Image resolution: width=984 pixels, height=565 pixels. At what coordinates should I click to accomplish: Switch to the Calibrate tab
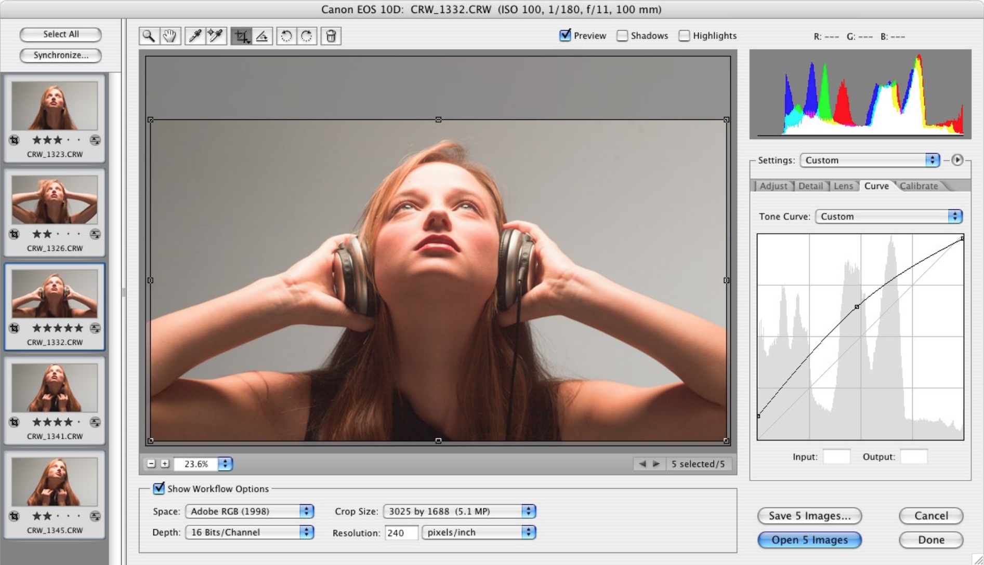click(919, 186)
